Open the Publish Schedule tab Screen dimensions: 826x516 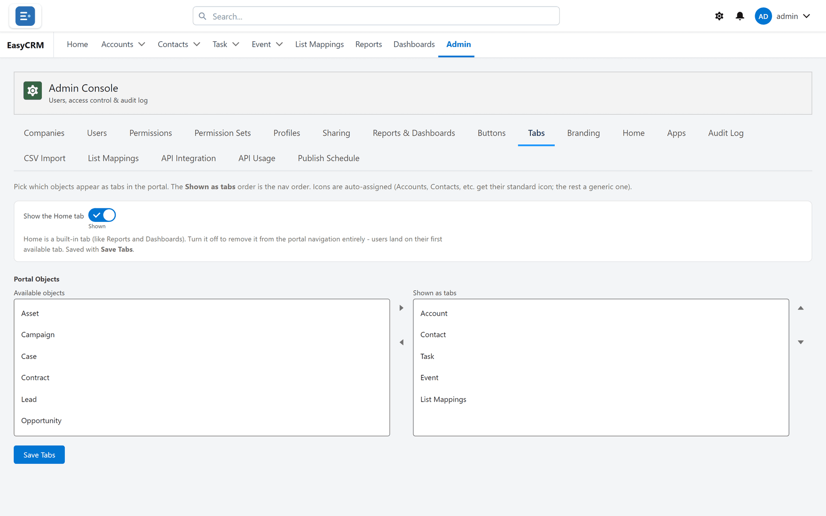coord(329,158)
